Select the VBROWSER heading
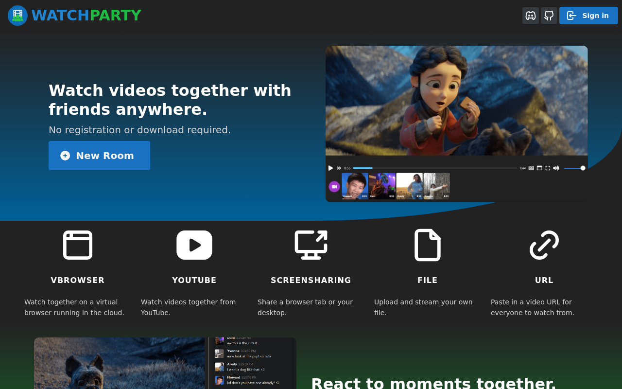Viewport: 622px width, 389px height. [78, 281]
